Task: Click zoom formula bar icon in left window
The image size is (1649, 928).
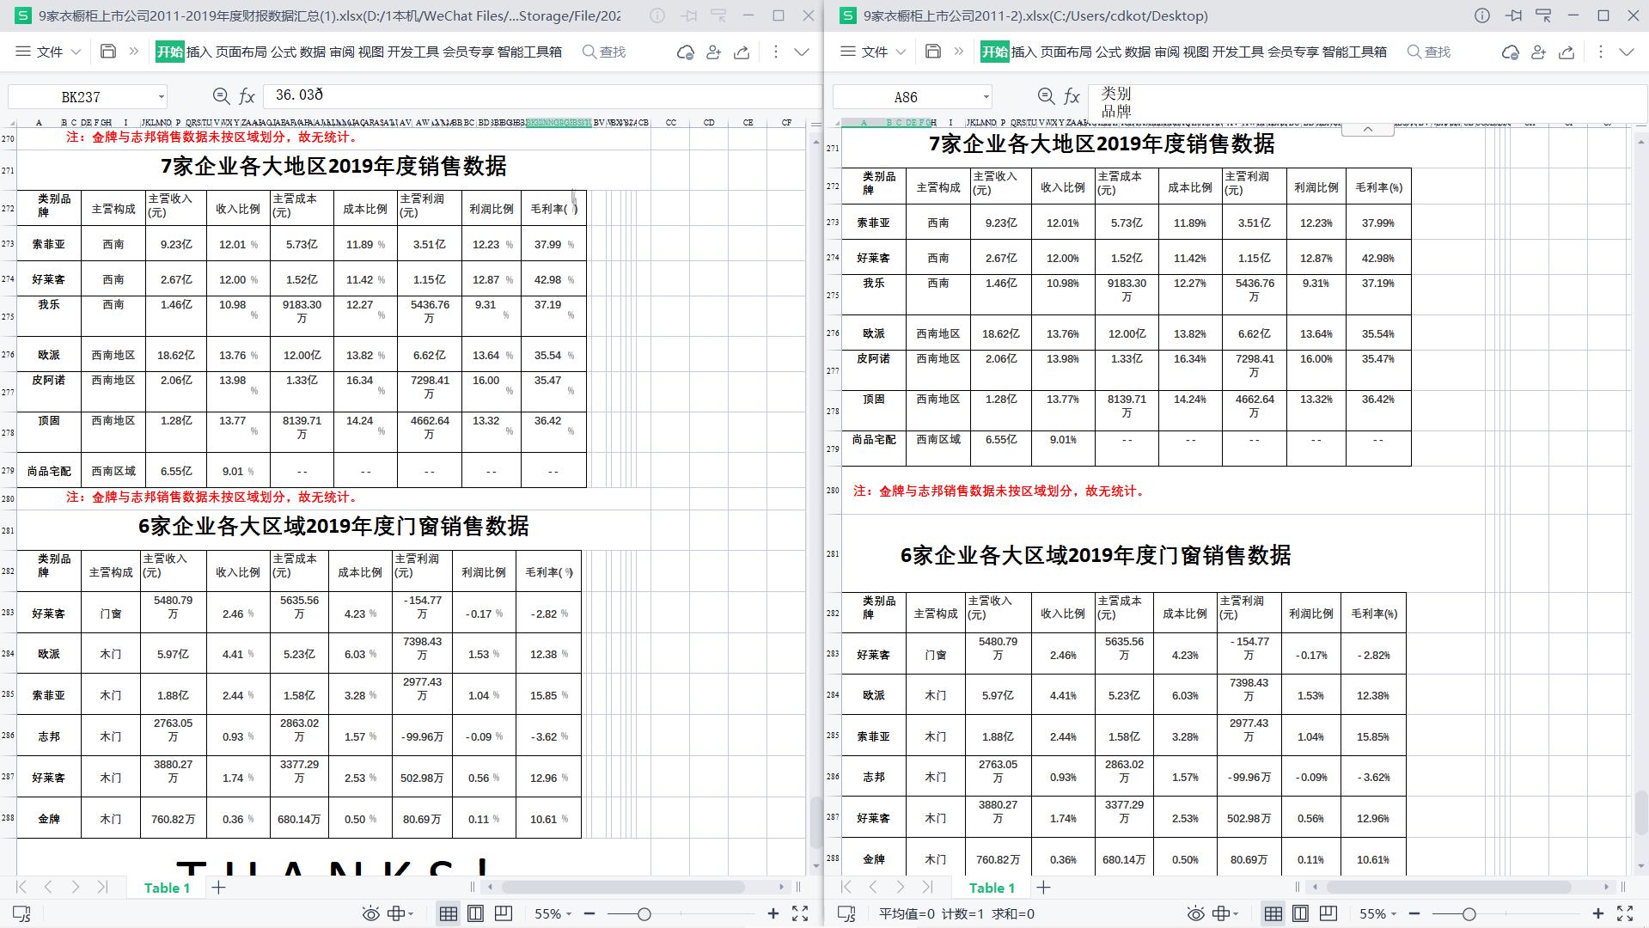Action: tap(221, 96)
